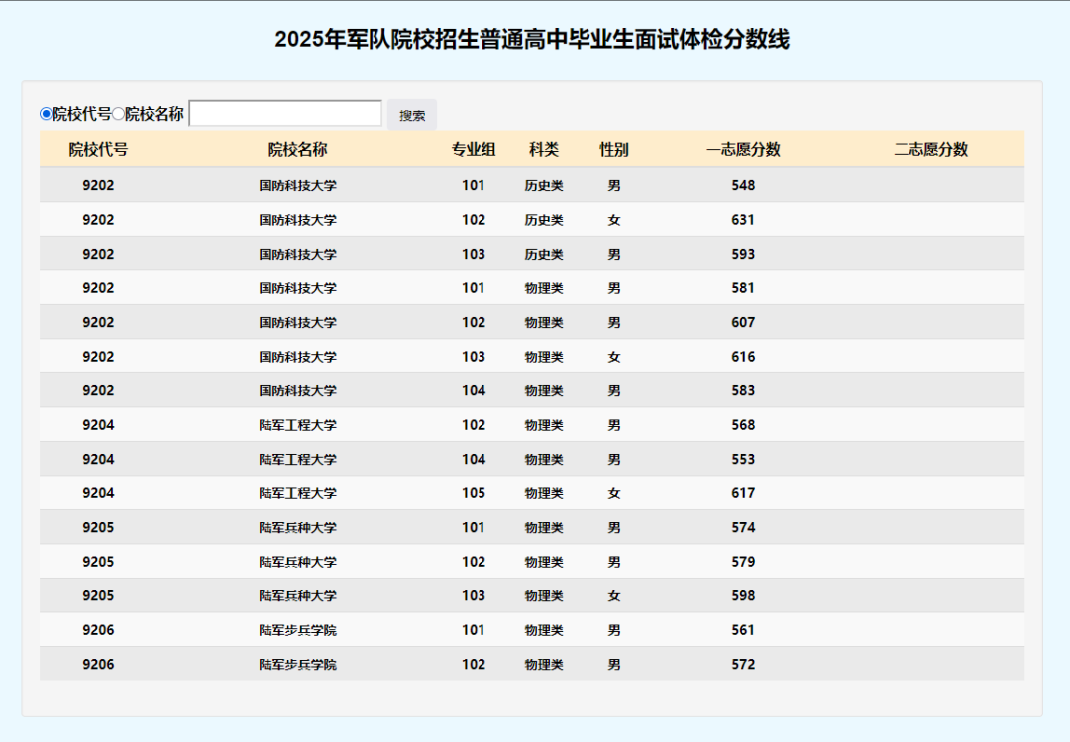Click code 9204 in the 568 row
The width and height of the screenshot is (1070, 742).
pyautogui.click(x=98, y=425)
